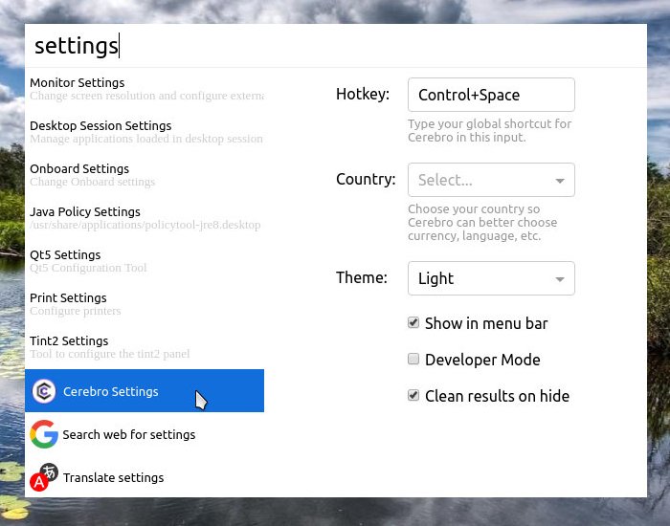The image size is (670, 526).
Task: Click the policytool-jre8.desktop path text
Action: [x=145, y=225]
